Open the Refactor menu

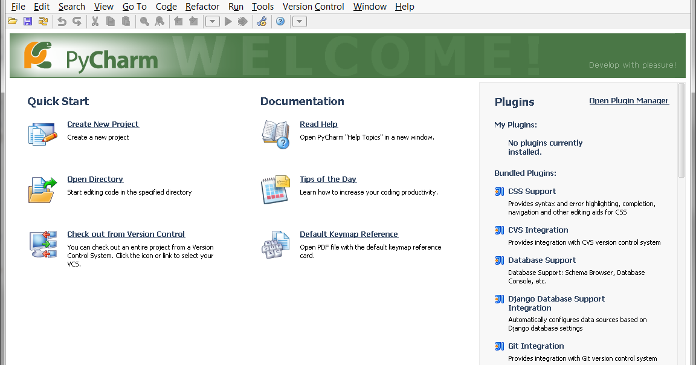coord(202,7)
